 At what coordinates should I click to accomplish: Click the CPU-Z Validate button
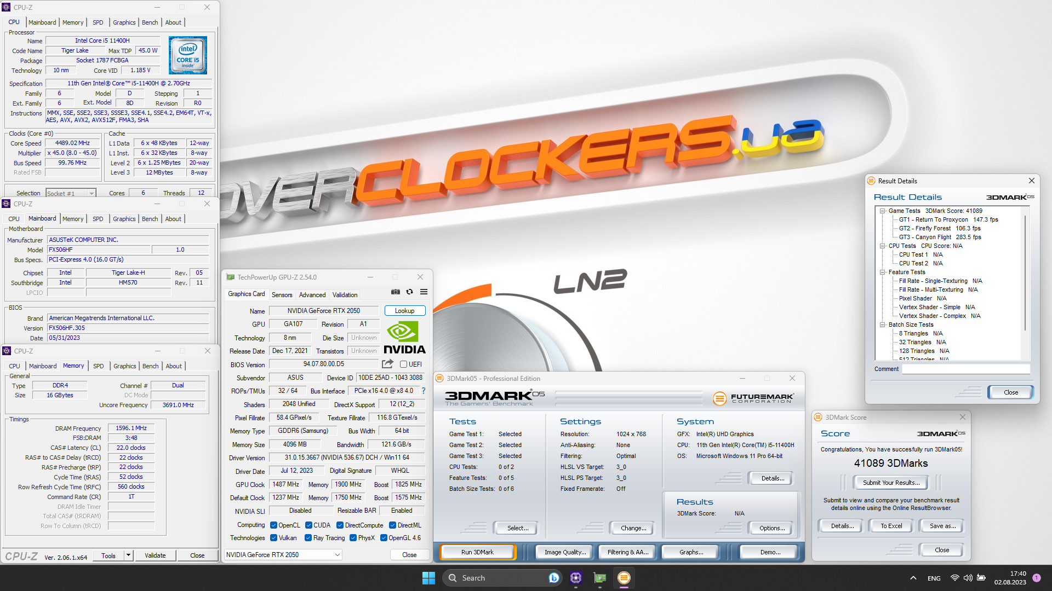155,555
